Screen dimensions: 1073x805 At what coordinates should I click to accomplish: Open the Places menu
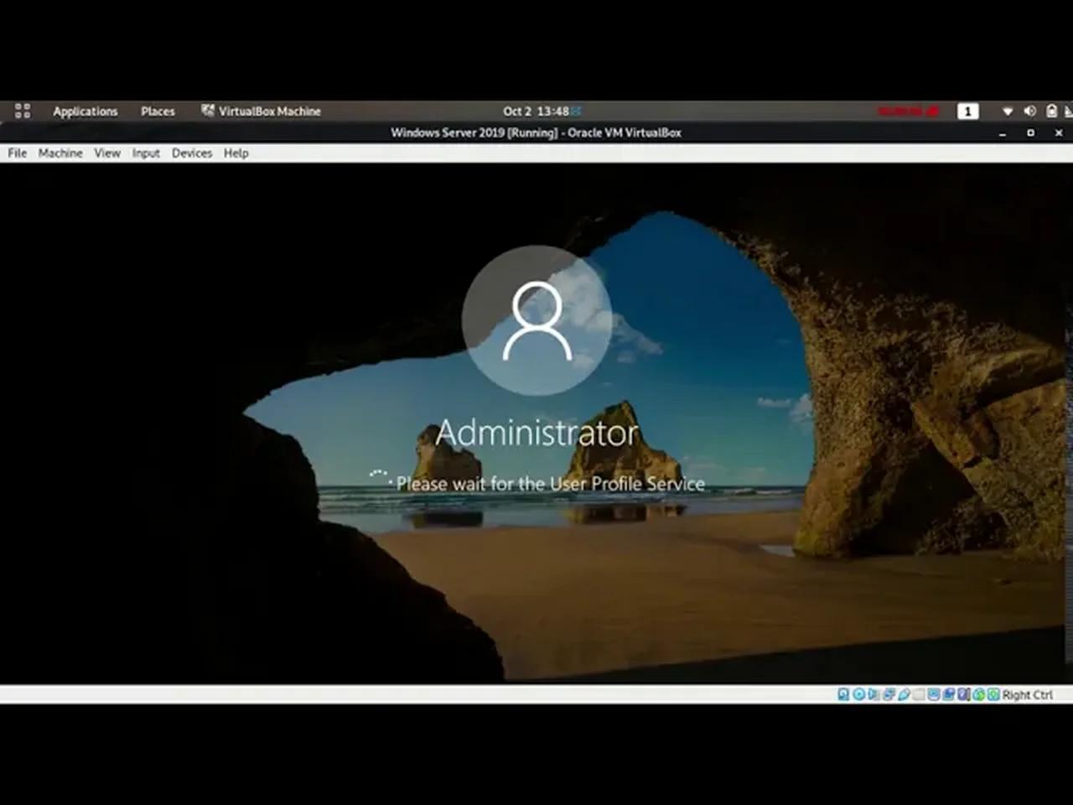coord(158,111)
